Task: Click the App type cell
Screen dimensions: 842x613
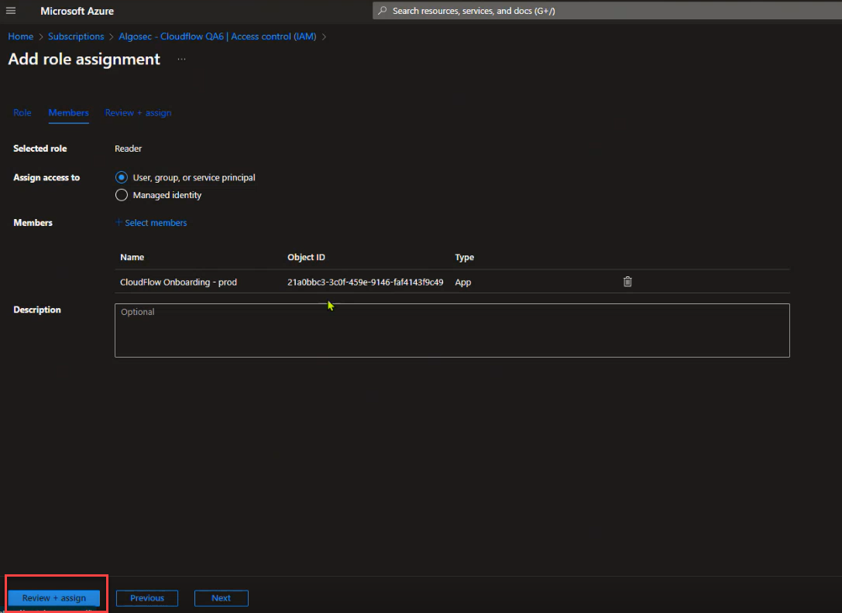Action: 463,282
